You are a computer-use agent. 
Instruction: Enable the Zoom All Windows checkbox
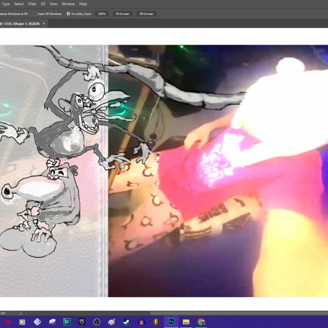tap(34, 14)
